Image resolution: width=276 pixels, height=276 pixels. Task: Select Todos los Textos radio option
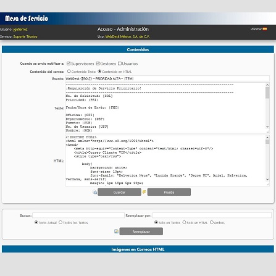point(61,222)
